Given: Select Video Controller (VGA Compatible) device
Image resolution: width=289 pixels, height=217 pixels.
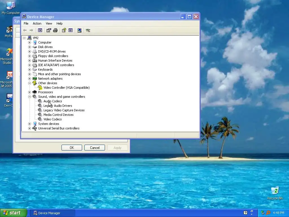Looking at the screenshot, I should pyautogui.click(x=67, y=88).
